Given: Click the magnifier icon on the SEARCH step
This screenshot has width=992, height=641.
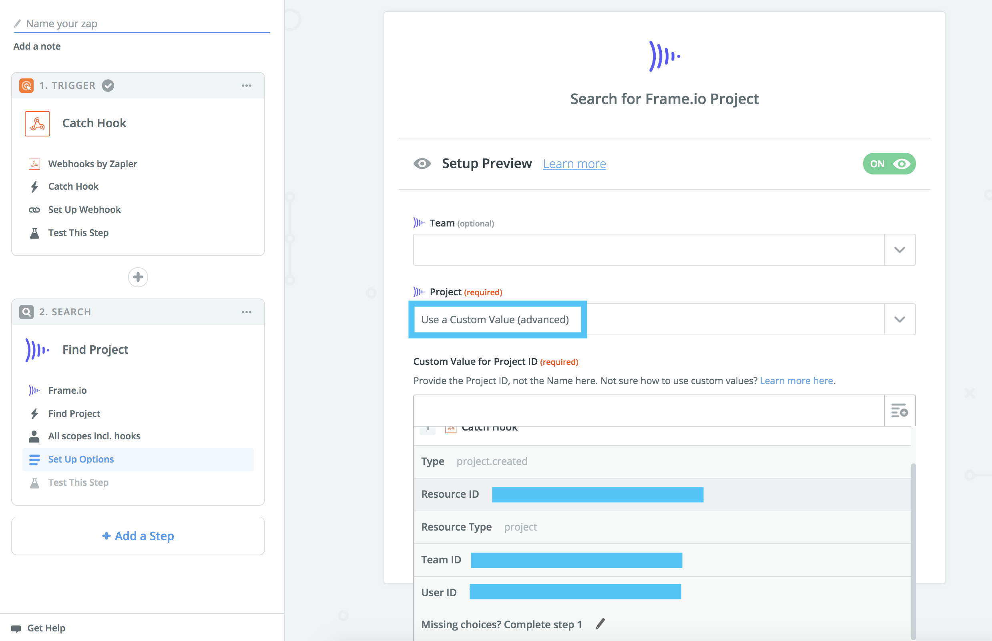Looking at the screenshot, I should pos(26,311).
